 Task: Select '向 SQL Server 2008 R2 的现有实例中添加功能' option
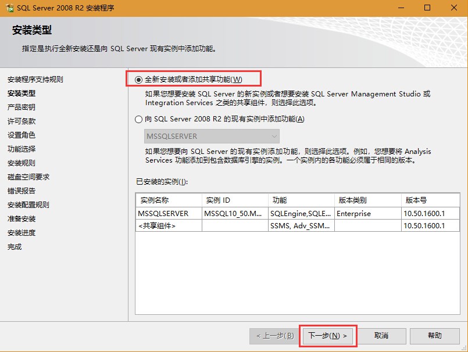tap(138, 119)
